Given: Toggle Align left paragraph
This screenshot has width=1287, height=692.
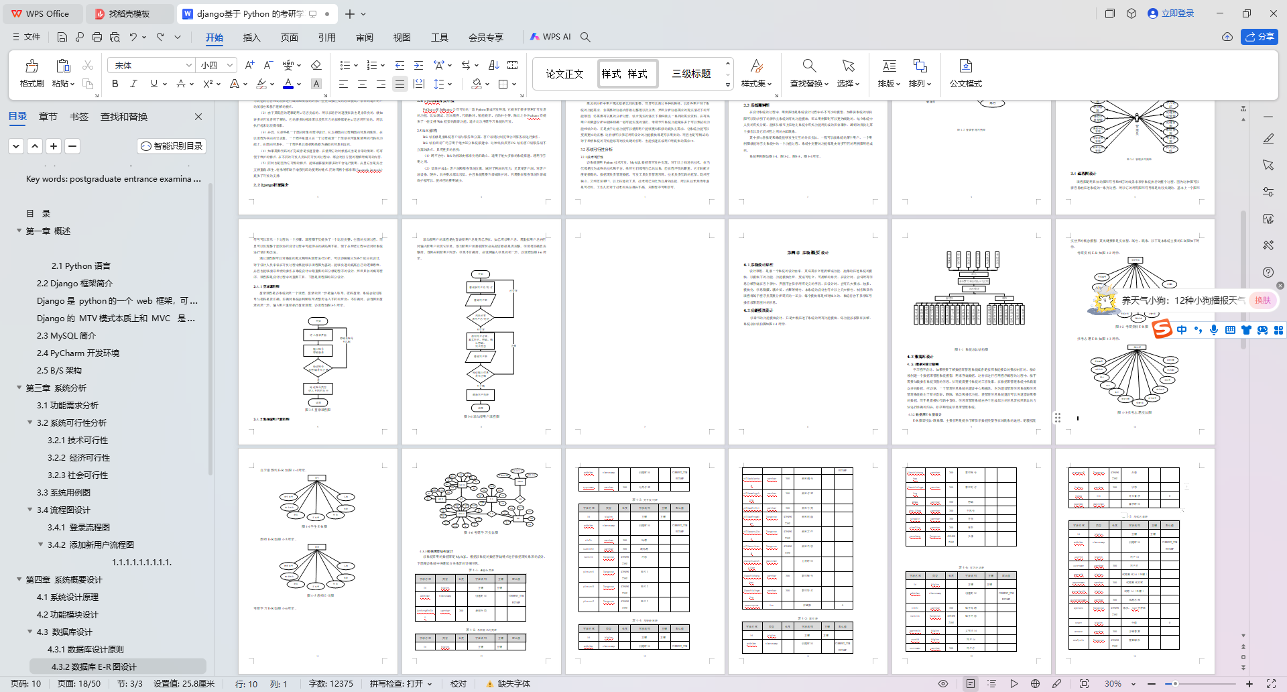Looking at the screenshot, I should click(343, 84).
